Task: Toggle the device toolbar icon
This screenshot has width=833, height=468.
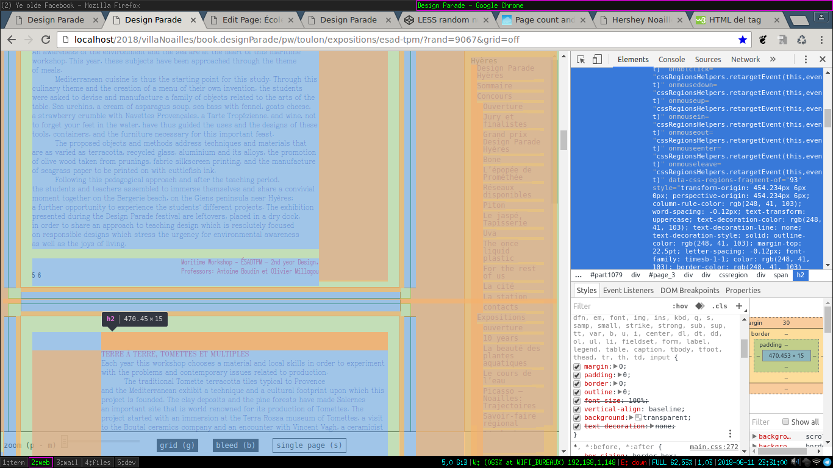Action: pos(597,60)
